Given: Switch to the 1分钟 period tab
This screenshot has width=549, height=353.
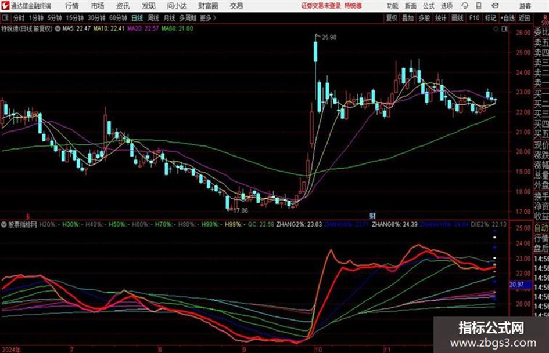Looking at the screenshot, I should (x=36, y=18).
